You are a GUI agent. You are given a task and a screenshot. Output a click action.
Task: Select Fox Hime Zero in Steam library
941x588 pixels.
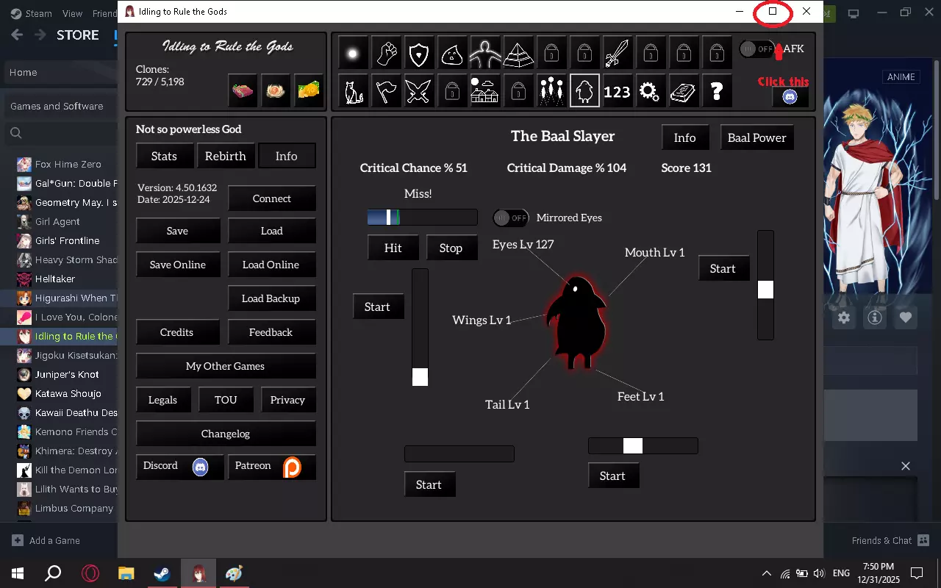[x=68, y=164]
